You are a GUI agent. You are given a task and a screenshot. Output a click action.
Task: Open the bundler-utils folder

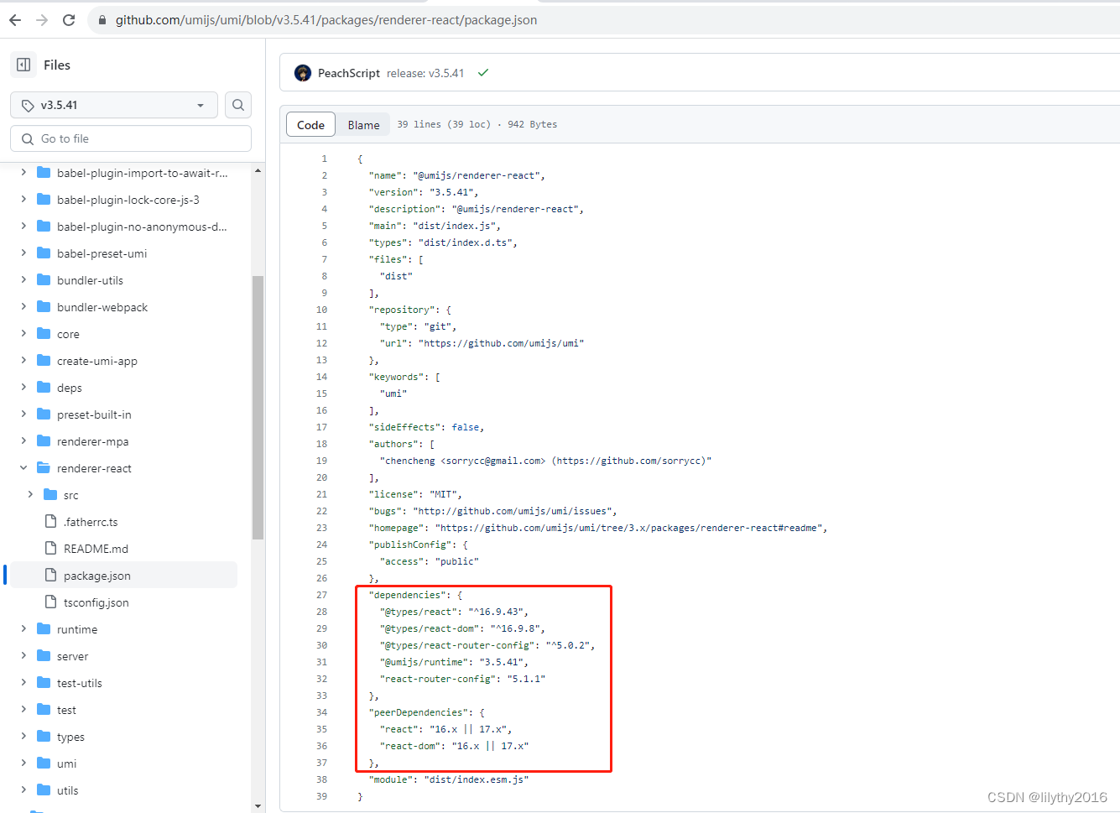(90, 280)
